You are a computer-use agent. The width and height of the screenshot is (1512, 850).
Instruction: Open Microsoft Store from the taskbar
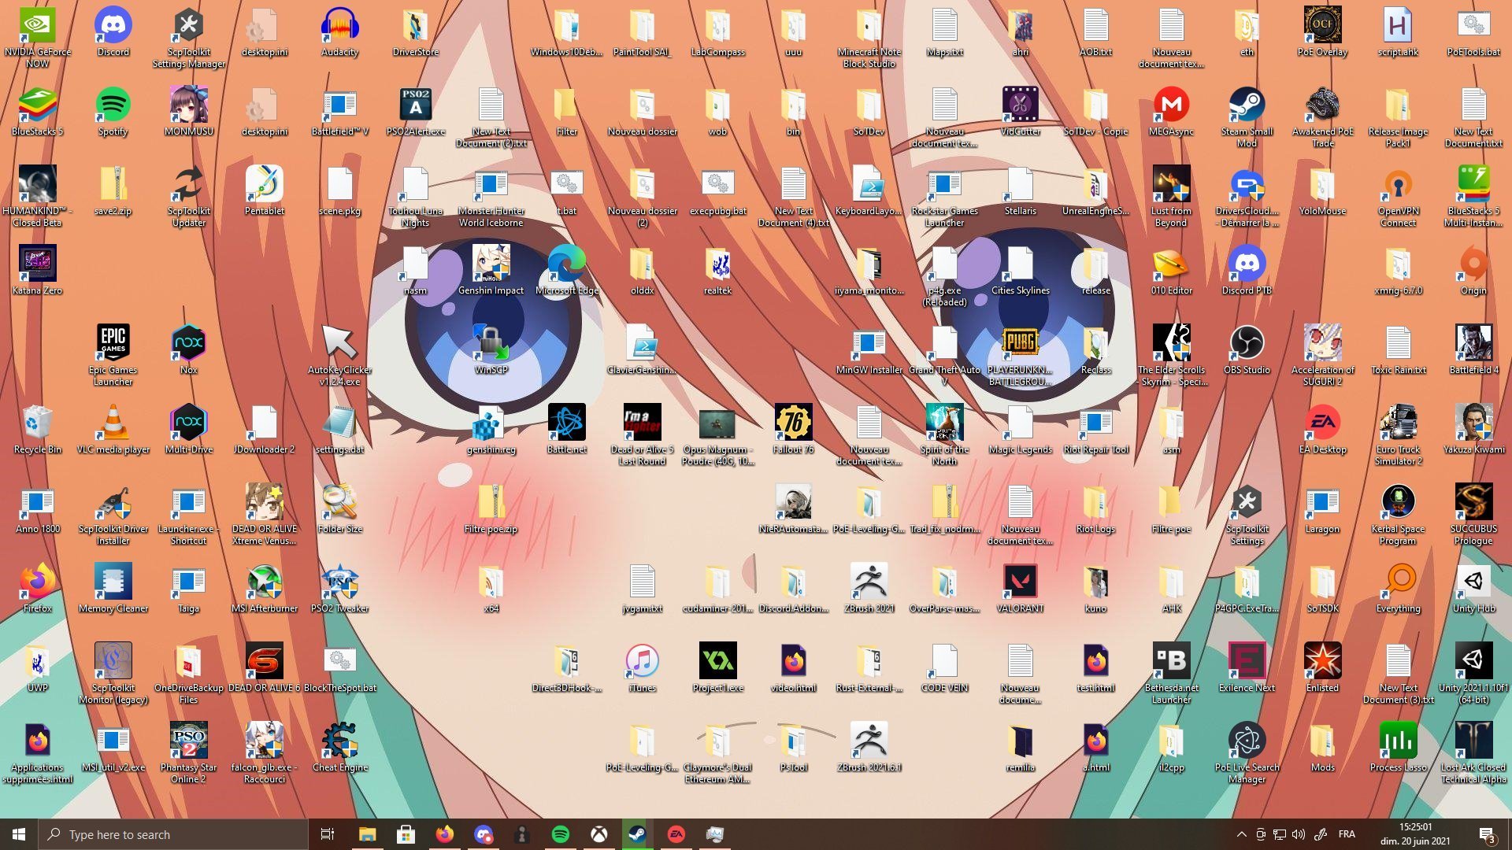click(406, 834)
